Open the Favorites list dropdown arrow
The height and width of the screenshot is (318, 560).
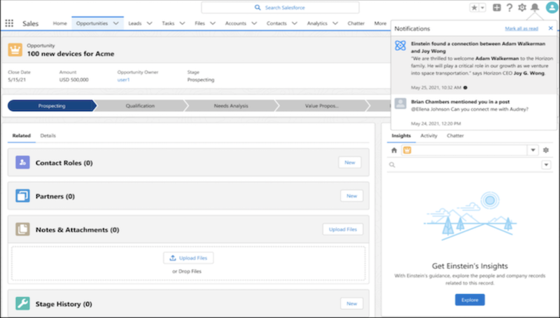click(x=482, y=8)
